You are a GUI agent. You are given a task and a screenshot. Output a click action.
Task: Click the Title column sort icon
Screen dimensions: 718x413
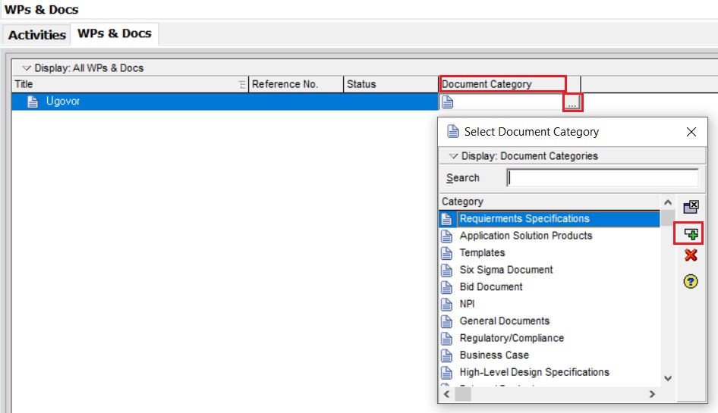[x=242, y=84]
